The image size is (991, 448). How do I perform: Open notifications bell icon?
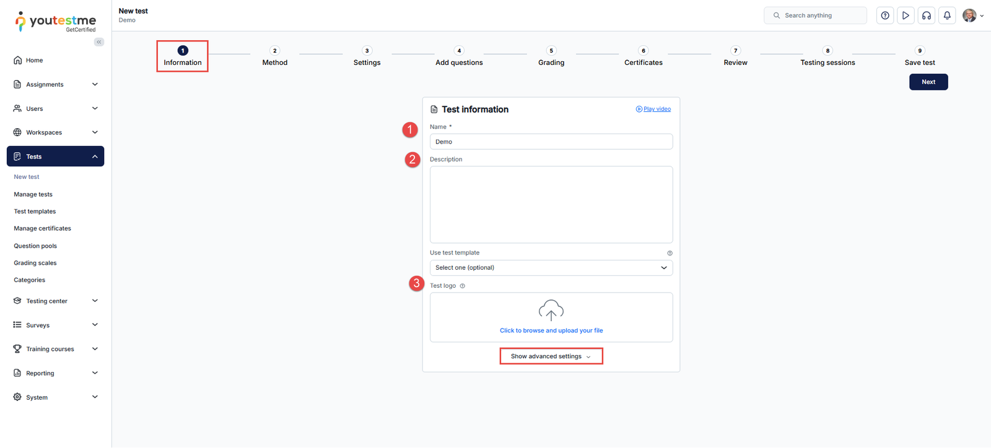pyautogui.click(x=947, y=15)
